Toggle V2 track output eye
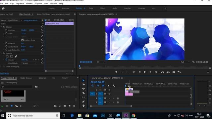The height and width of the screenshot is (119, 212). pyautogui.click(x=109, y=90)
